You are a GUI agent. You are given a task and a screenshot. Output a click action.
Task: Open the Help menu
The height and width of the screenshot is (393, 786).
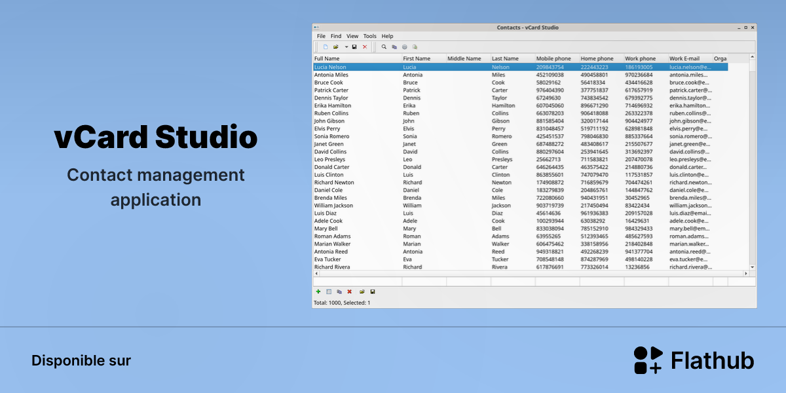(388, 36)
